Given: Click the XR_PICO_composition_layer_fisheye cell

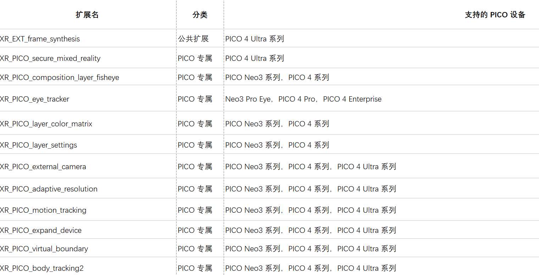Looking at the screenshot, I should pyautogui.click(x=60, y=78).
